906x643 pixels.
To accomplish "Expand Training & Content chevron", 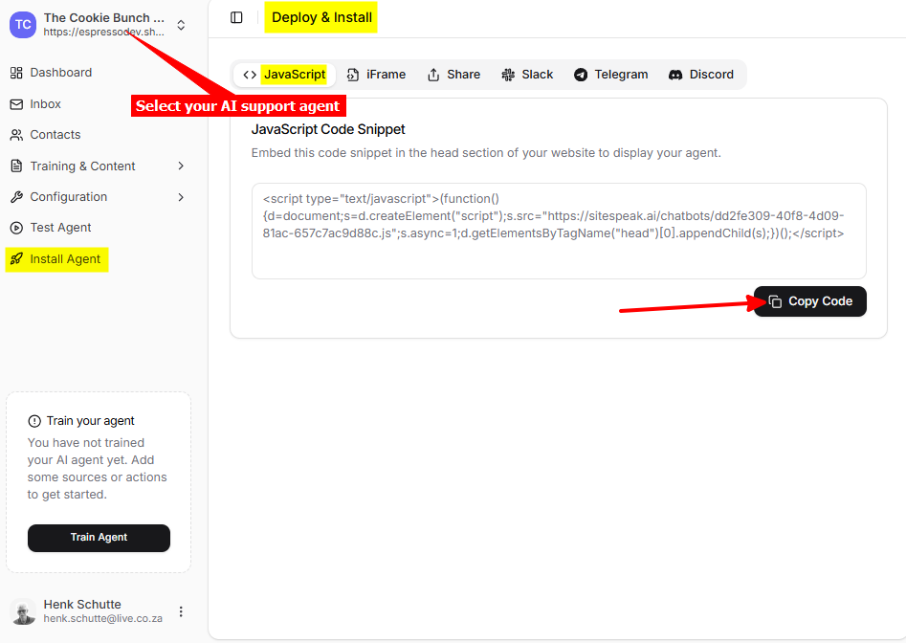I will [x=181, y=166].
